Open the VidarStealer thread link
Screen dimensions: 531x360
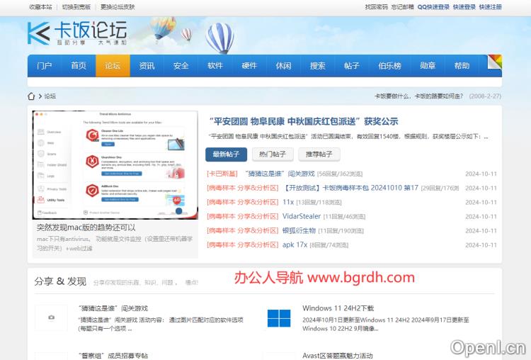(301, 216)
